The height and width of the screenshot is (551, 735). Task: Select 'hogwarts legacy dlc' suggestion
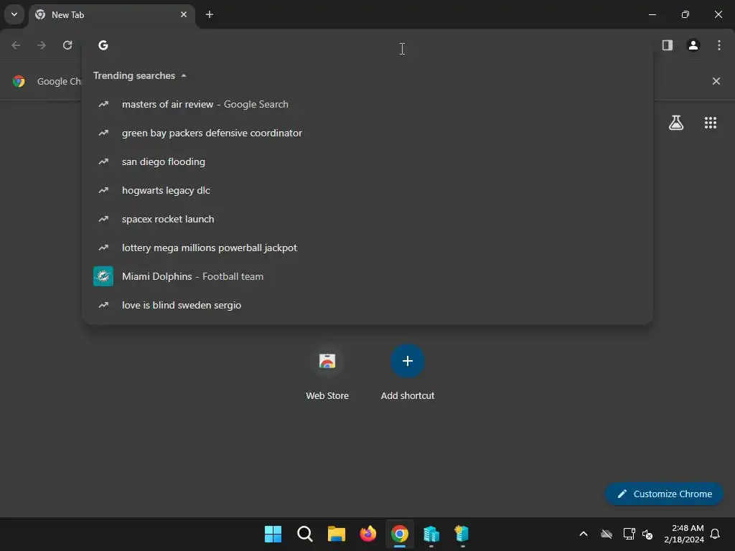click(367, 190)
